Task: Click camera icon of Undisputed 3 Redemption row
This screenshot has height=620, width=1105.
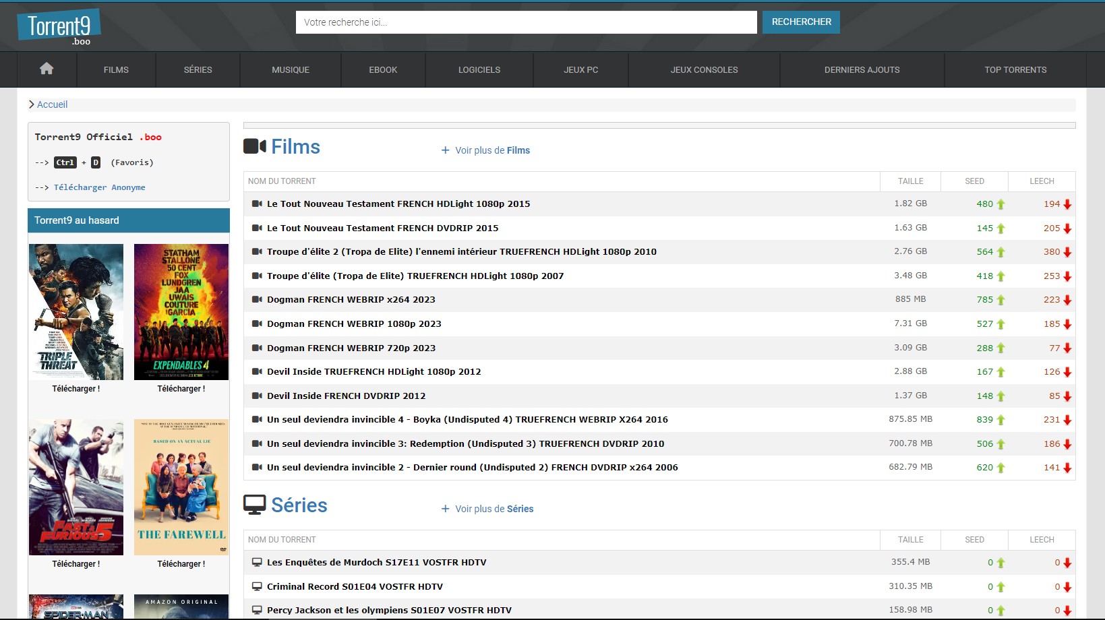Action: pyautogui.click(x=257, y=443)
